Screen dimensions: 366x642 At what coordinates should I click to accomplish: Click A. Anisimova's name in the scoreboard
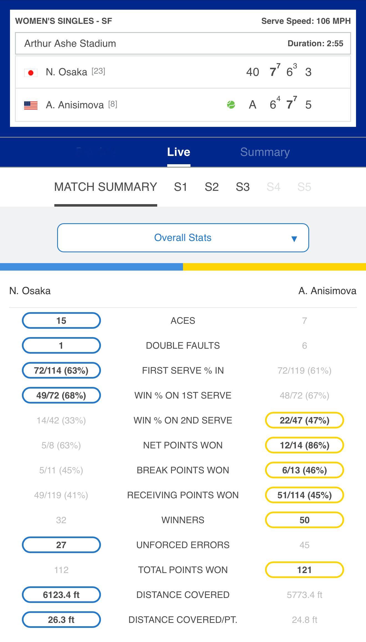75,105
